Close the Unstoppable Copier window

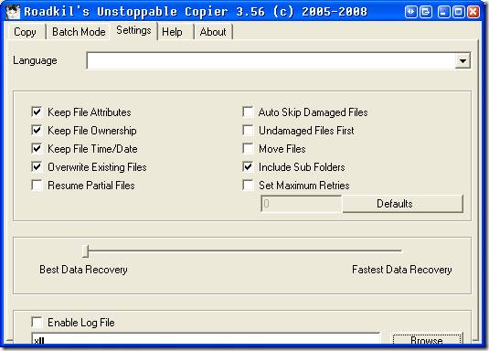click(473, 12)
